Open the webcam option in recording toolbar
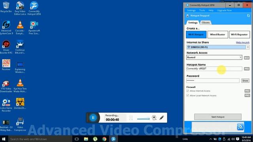 tap(154, 118)
